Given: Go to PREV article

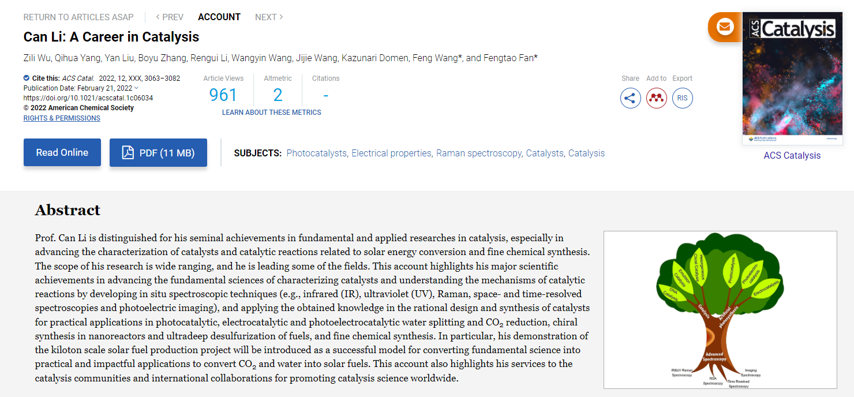Looking at the screenshot, I should tap(170, 17).
